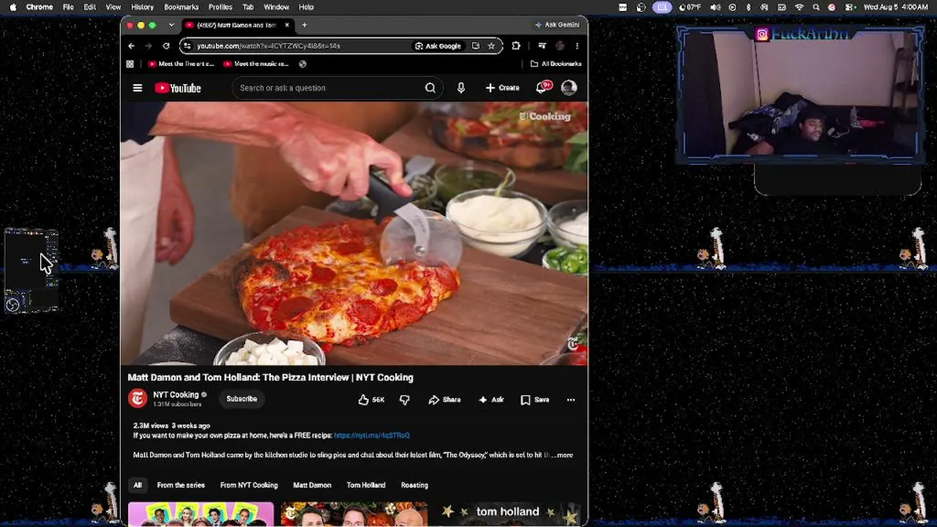Open Chrome extensions puzzle icon
Screen dimensions: 937x527
point(516,45)
